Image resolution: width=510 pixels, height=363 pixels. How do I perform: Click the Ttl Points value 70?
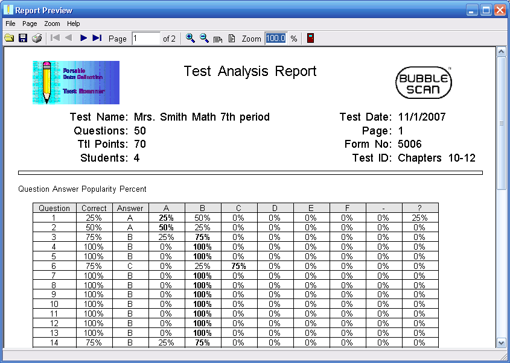pyautogui.click(x=140, y=144)
